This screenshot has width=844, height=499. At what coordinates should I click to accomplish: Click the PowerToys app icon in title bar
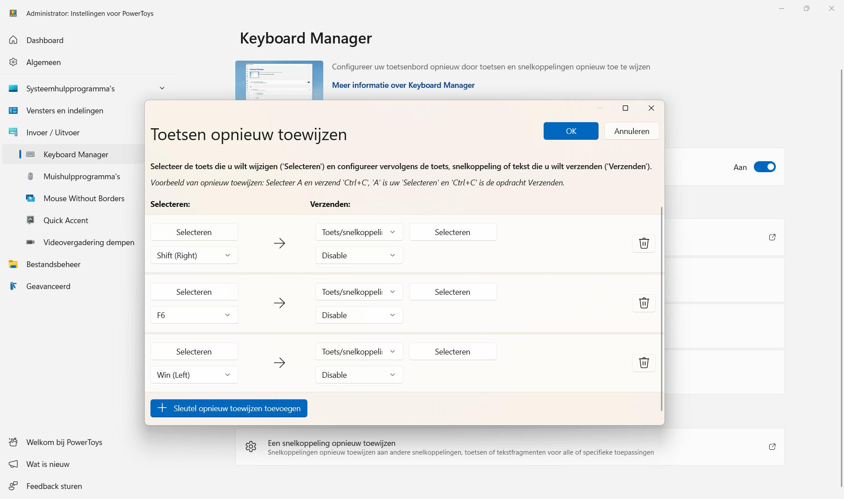(x=13, y=13)
